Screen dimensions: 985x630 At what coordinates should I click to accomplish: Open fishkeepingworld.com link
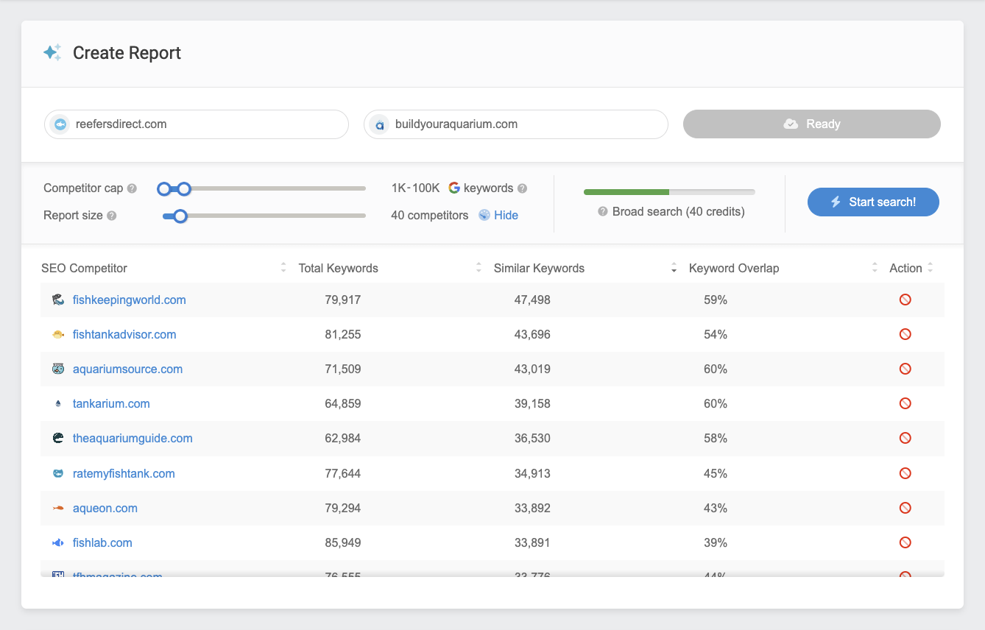[130, 300]
